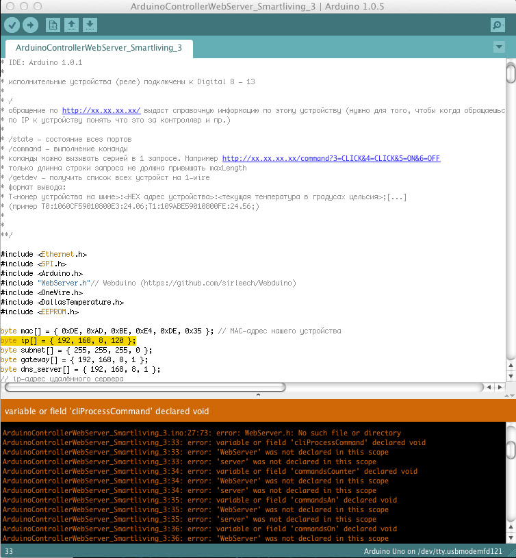
Task: Click the 'byte mac[]' declaration line
Action: coord(170,331)
